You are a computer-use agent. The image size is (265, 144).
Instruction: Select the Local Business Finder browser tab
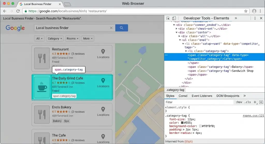tap(38, 4)
